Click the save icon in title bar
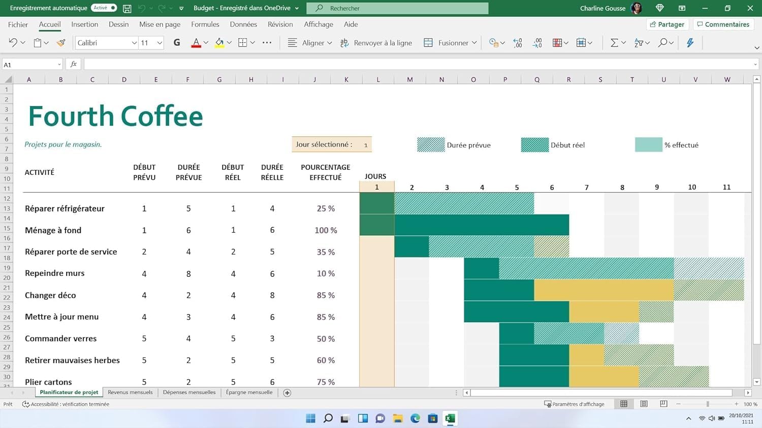 coord(127,8)
